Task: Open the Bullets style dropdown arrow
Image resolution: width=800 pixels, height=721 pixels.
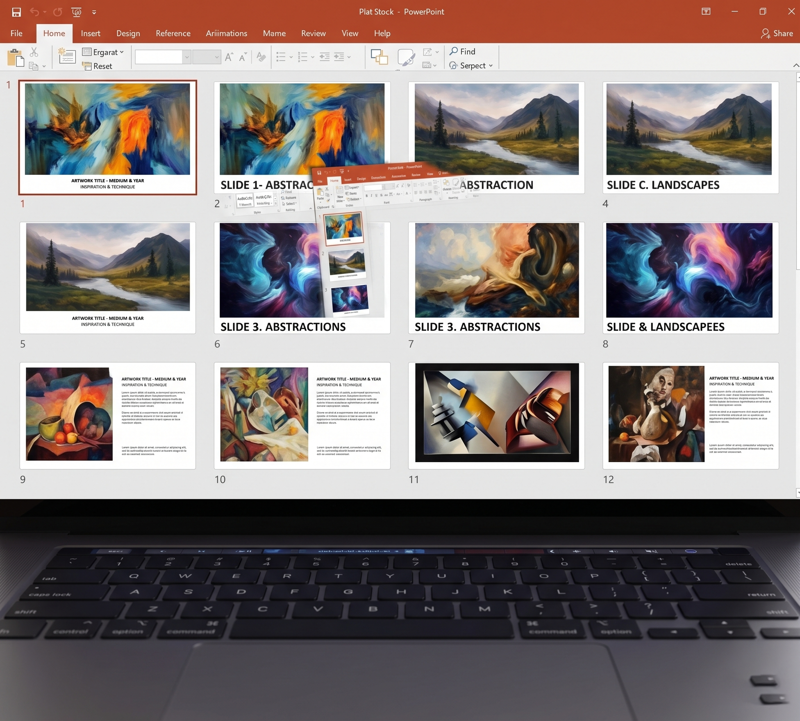Action: tap(291, 58)
